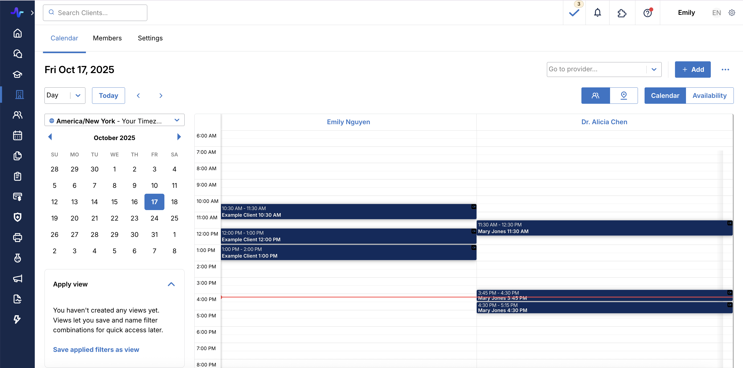
Task: Go to Home in the sidebar
Action: [x=18, y=33]
